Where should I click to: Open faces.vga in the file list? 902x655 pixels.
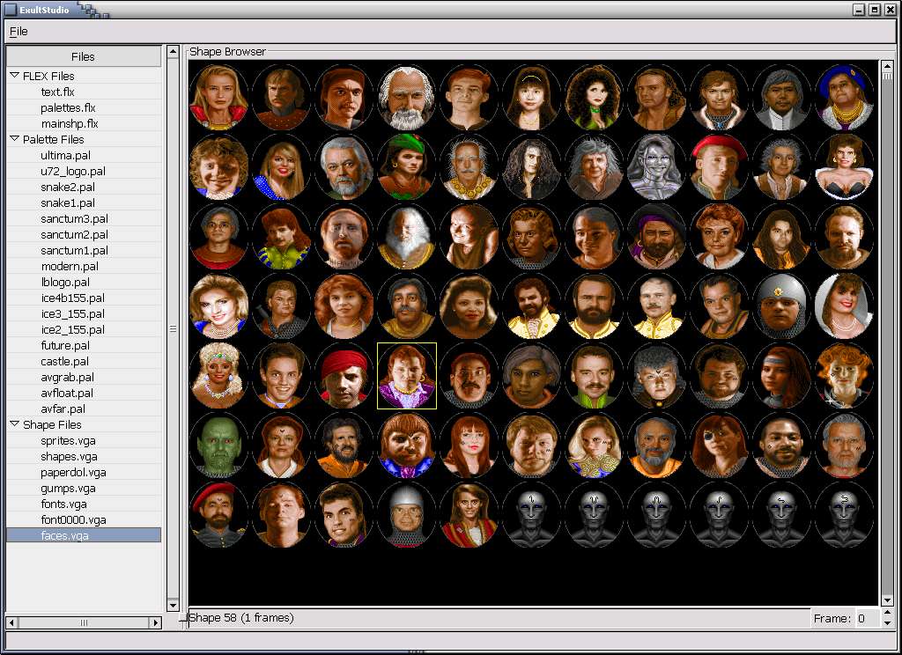click(x=64, y=535)
